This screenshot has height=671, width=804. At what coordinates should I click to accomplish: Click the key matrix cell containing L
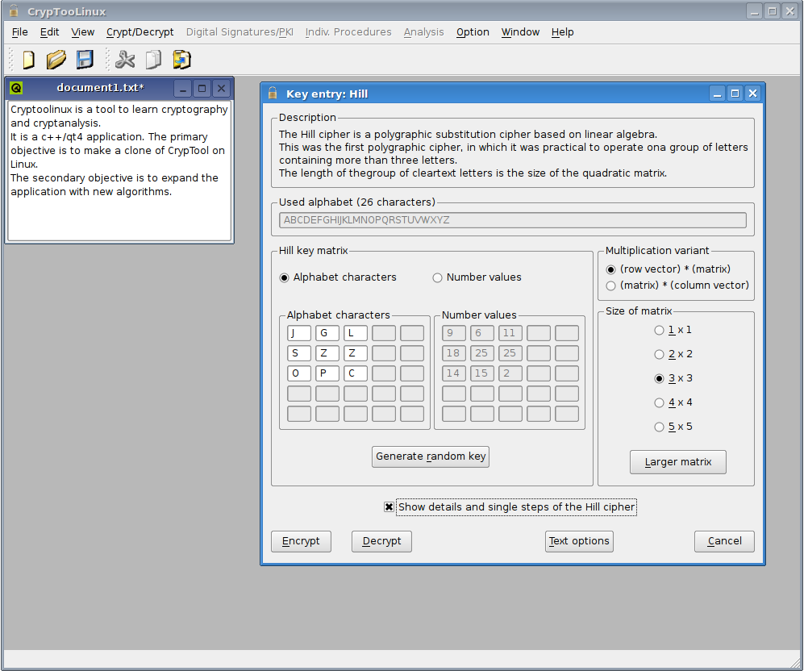(356, 333)
